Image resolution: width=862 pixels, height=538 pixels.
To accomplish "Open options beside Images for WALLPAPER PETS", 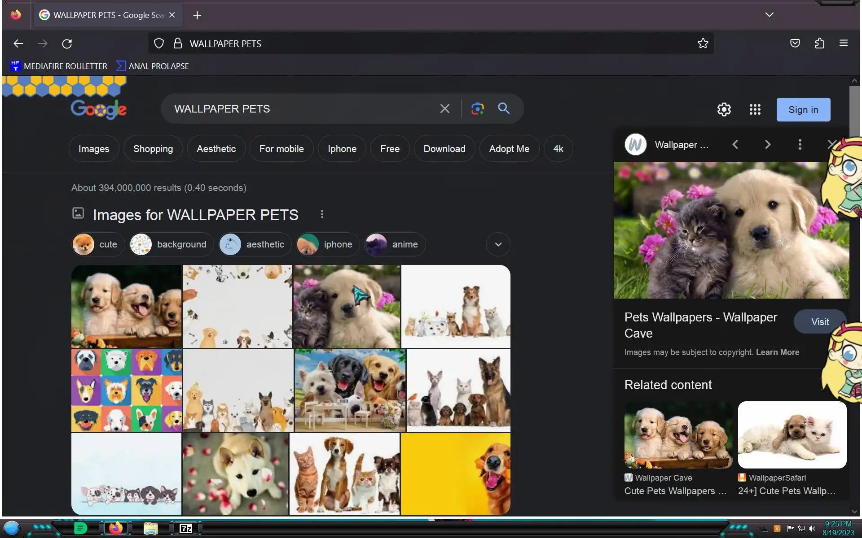I will pyautogui.click(x=322, y=214).
